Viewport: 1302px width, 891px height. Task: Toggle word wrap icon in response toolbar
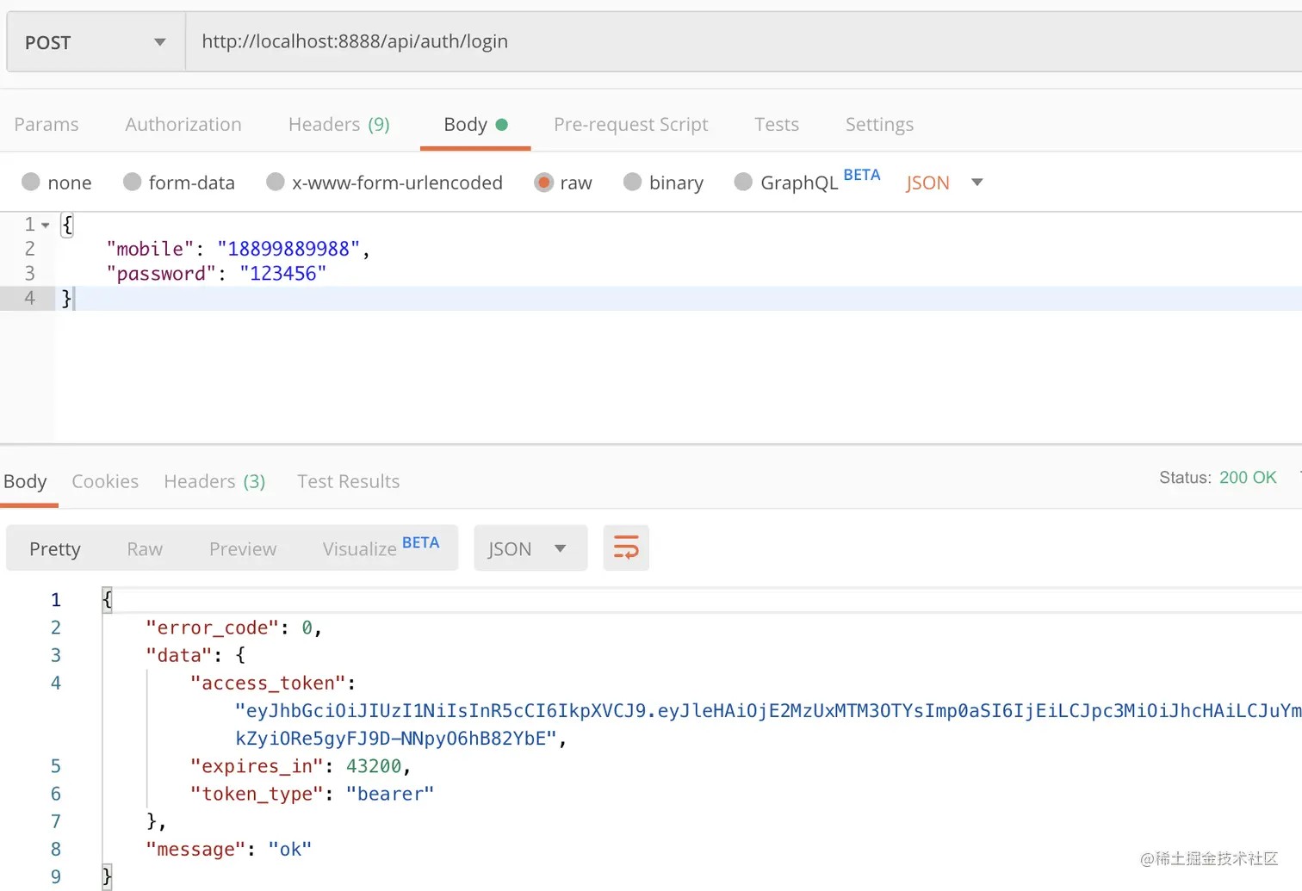(x=626, y=548)
